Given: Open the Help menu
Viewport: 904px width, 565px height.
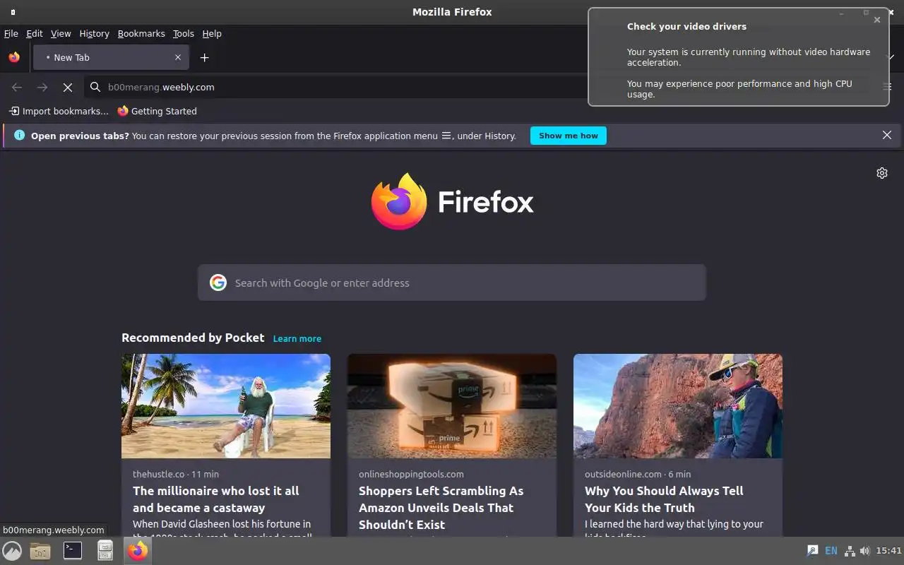Looking at the screenshot, I should click(212, 33).
